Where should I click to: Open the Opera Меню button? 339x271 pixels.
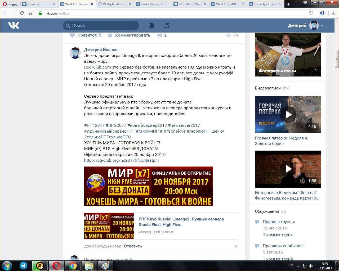[10, 4]
